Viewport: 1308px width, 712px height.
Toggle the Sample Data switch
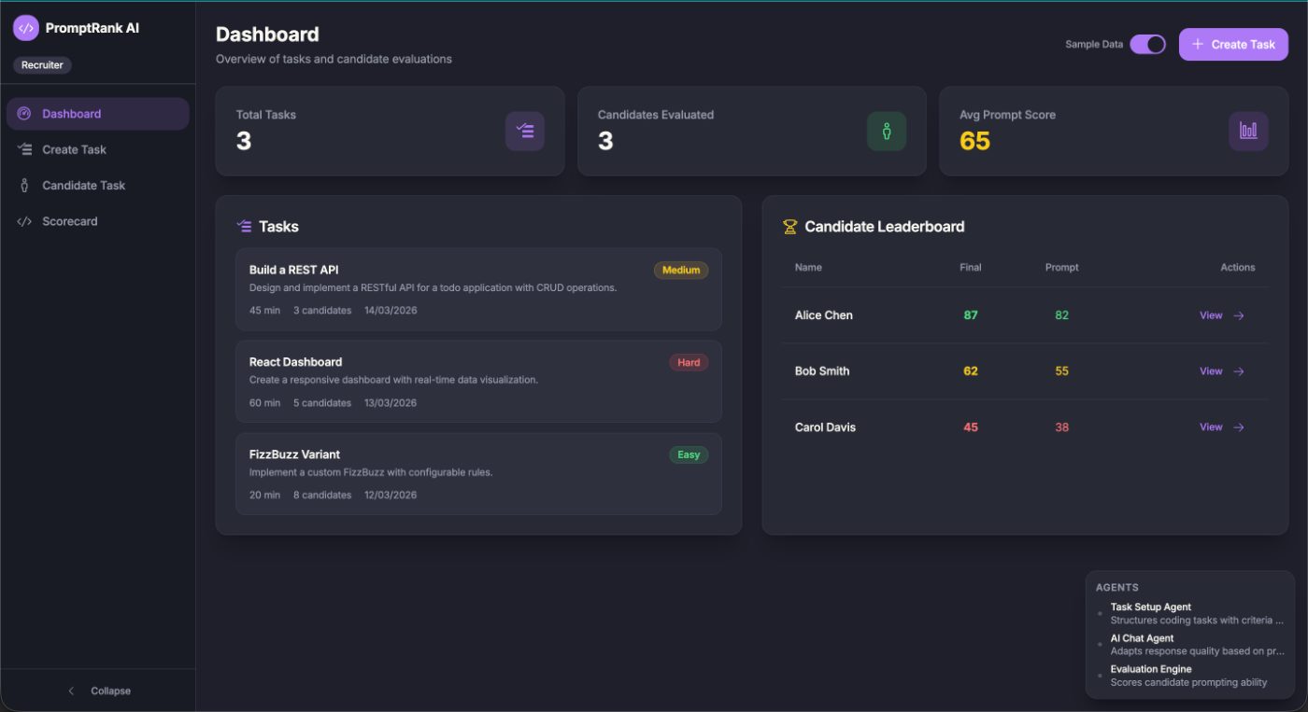(x=1147, y=45)
